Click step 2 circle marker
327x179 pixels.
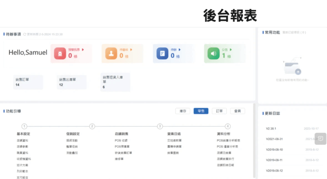coord(92,126)
